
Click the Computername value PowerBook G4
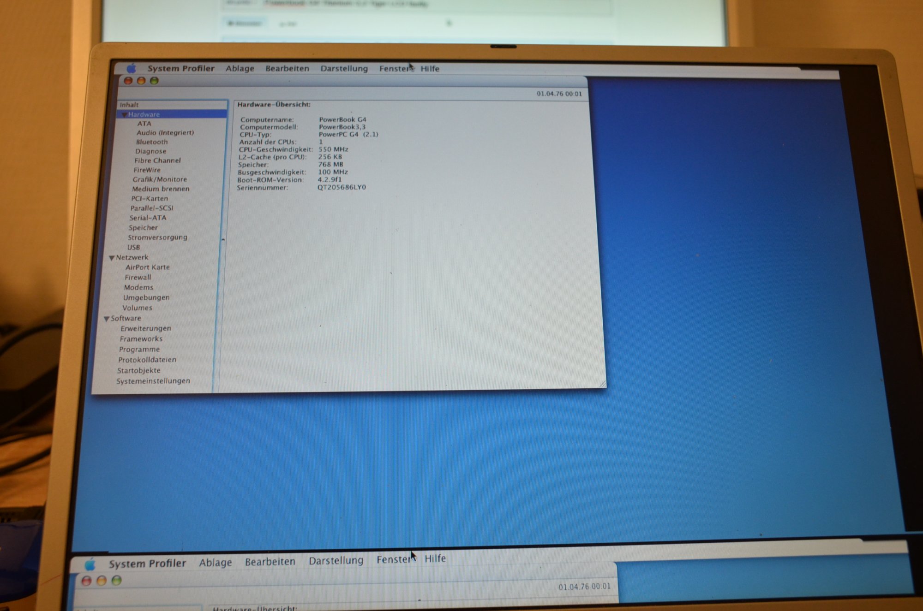342,119
